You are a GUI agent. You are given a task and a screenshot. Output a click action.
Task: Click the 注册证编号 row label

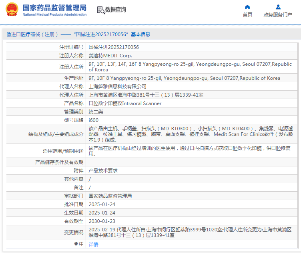tap(71, 47)
